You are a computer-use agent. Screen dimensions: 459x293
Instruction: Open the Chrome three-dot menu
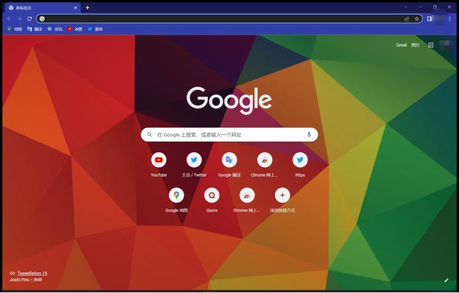point(450,19)
